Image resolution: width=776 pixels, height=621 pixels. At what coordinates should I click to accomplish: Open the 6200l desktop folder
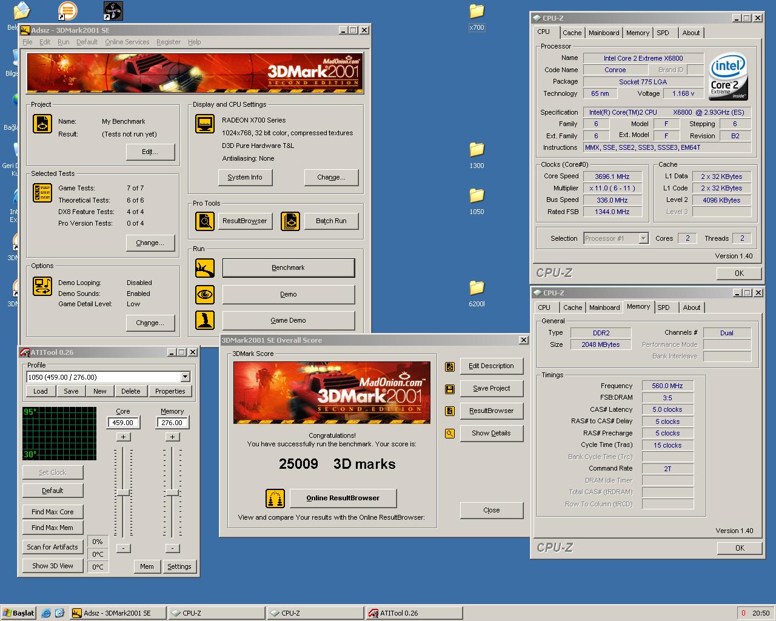[477, 294]
